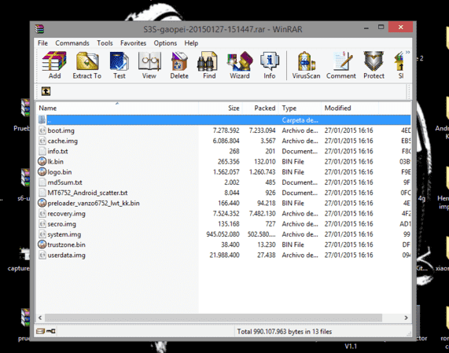449x353 pixels.
Task: Select the lk.bin file
Action: coord(224,161)
